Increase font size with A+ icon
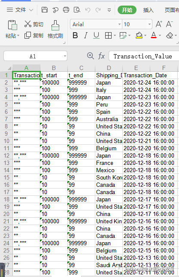The height and width of the screenshot is (277, 179). (x=159, y=24)
